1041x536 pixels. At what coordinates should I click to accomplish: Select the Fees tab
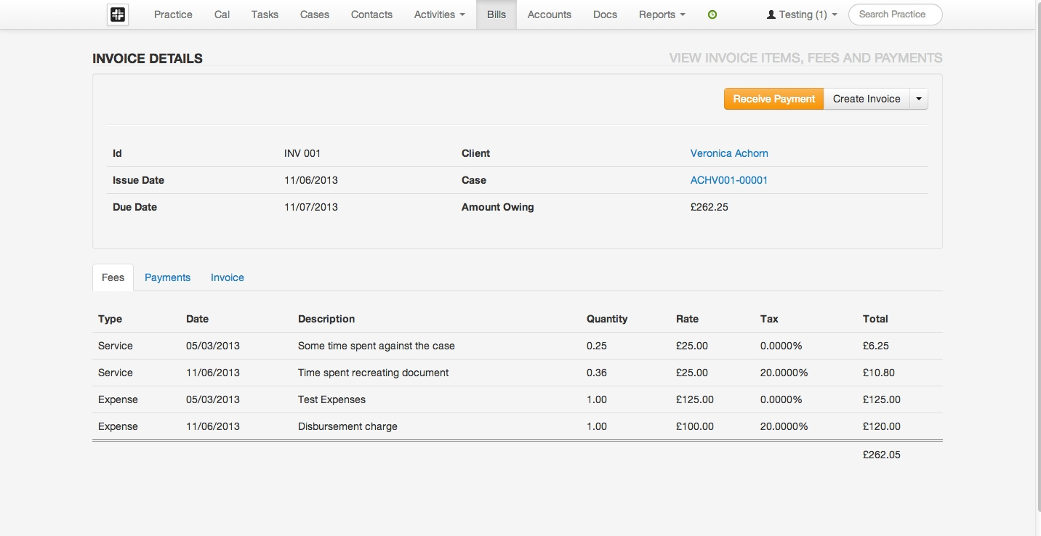click(113, 277)
